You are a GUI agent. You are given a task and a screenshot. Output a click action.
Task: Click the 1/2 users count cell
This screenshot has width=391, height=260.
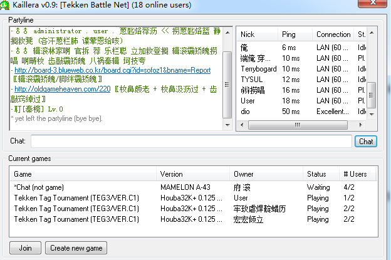point(349,198)
